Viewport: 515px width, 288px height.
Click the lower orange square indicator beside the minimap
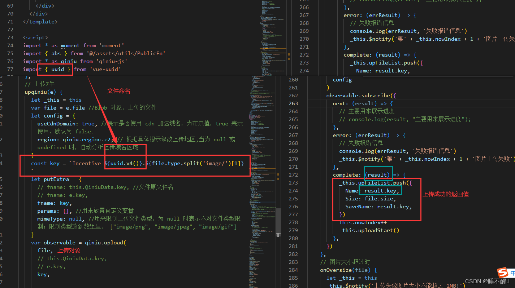click(289, 58)
